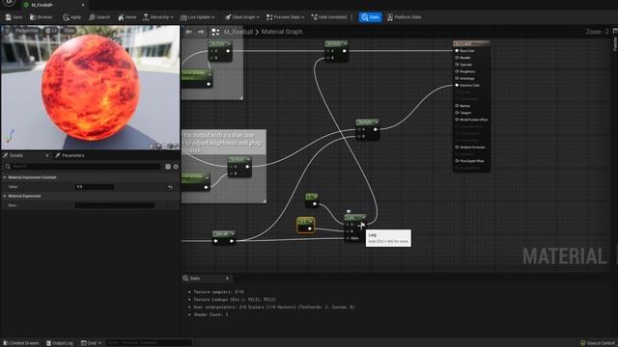Select the M_Fireball result node header
Viewport: 618px width, 347px height.
pyautogui.click(x=471, y=43)
